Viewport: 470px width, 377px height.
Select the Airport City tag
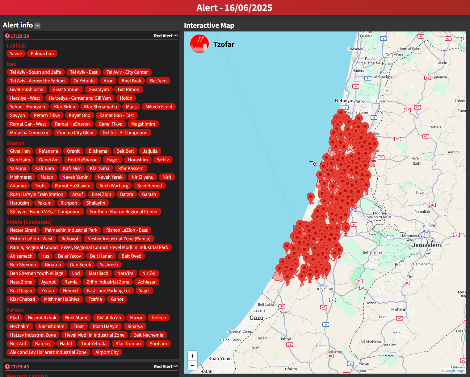coord(107,352)
